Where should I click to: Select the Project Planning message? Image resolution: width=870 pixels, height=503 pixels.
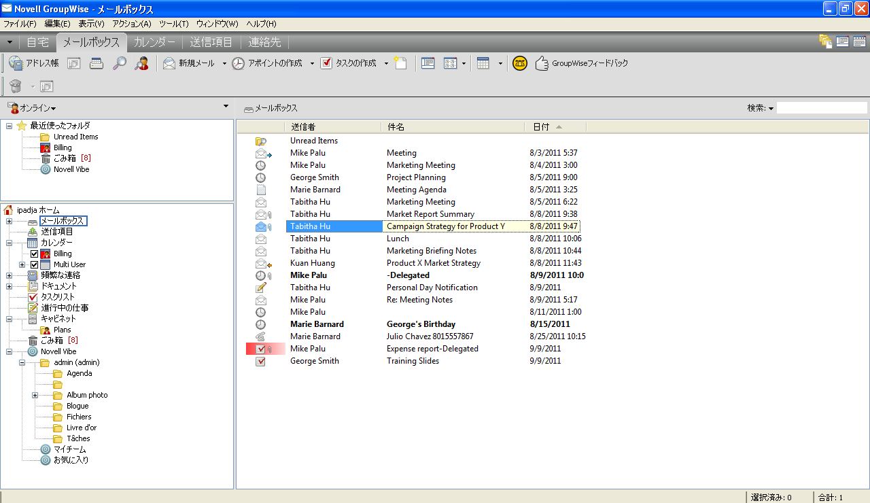(x=416, y=177)
